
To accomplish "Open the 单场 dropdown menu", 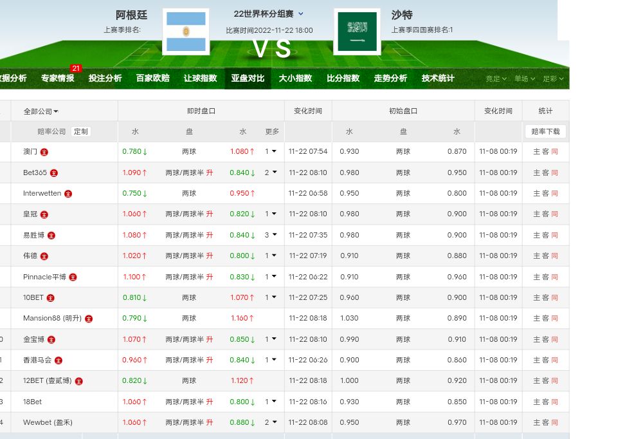I will [x=524, y=79].
